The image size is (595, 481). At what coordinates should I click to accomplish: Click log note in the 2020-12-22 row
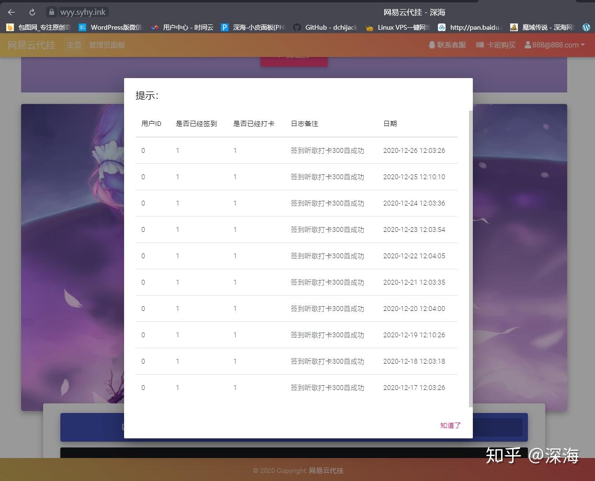pyautogui.click(x=328, y=256)
